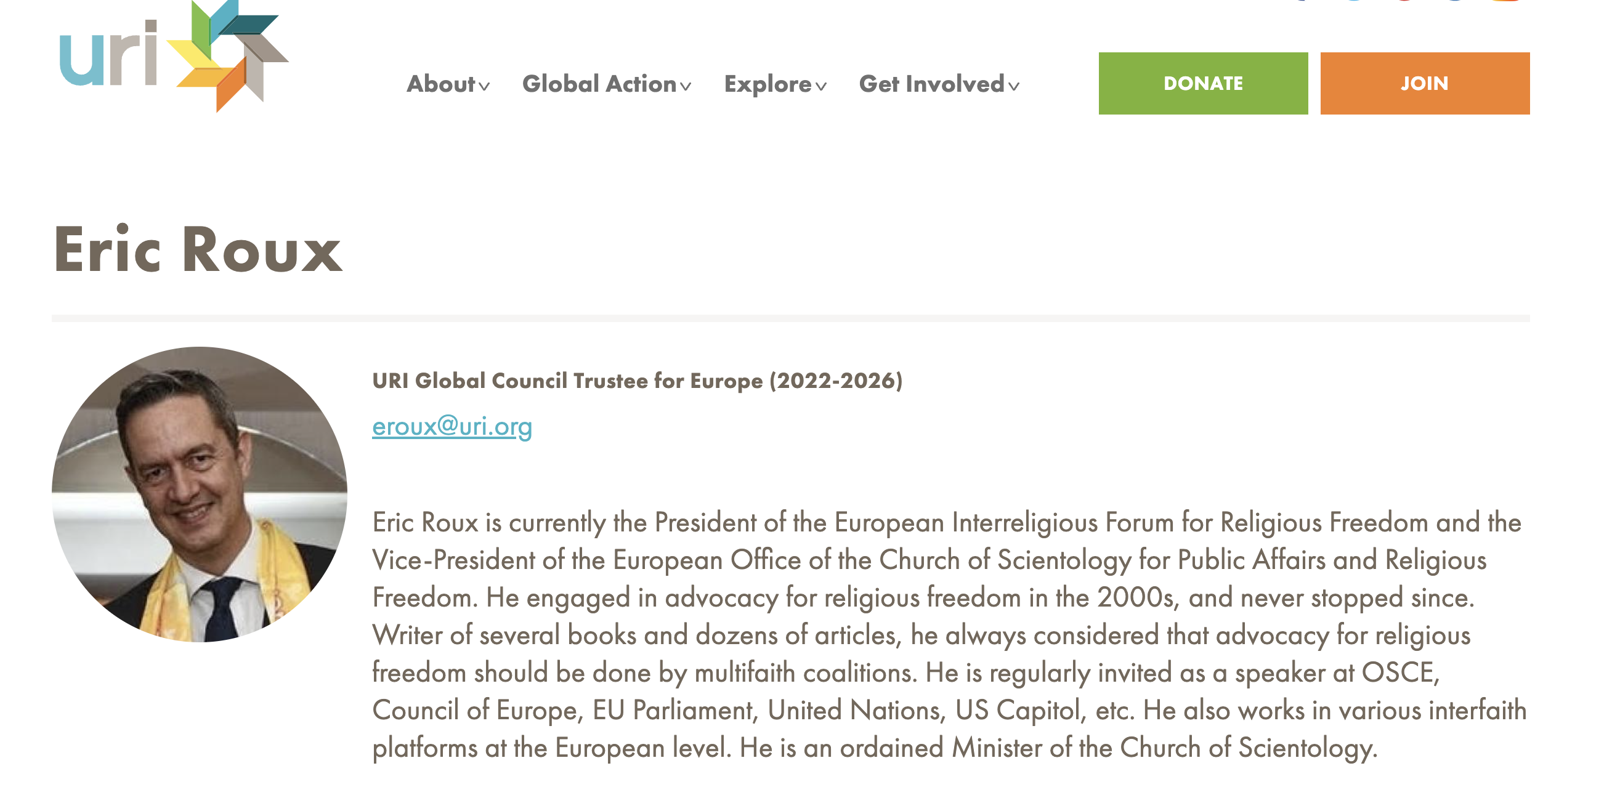Expand the chevron beside Explore
This screenshot has height=803, width=1620.
(821, 87)
